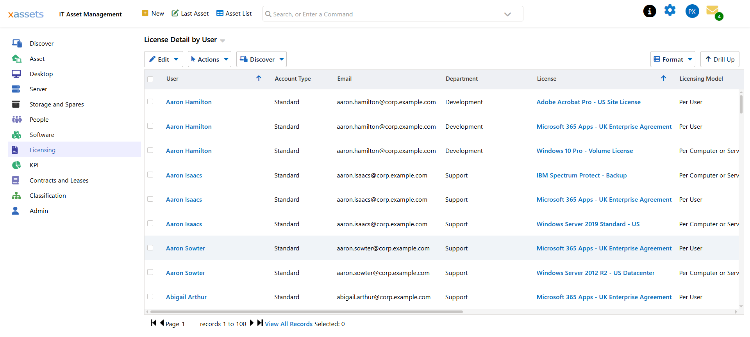The image size is (750, 337).
Task: Open the Discover toolbar dropdown
Action: pos(261,59)
